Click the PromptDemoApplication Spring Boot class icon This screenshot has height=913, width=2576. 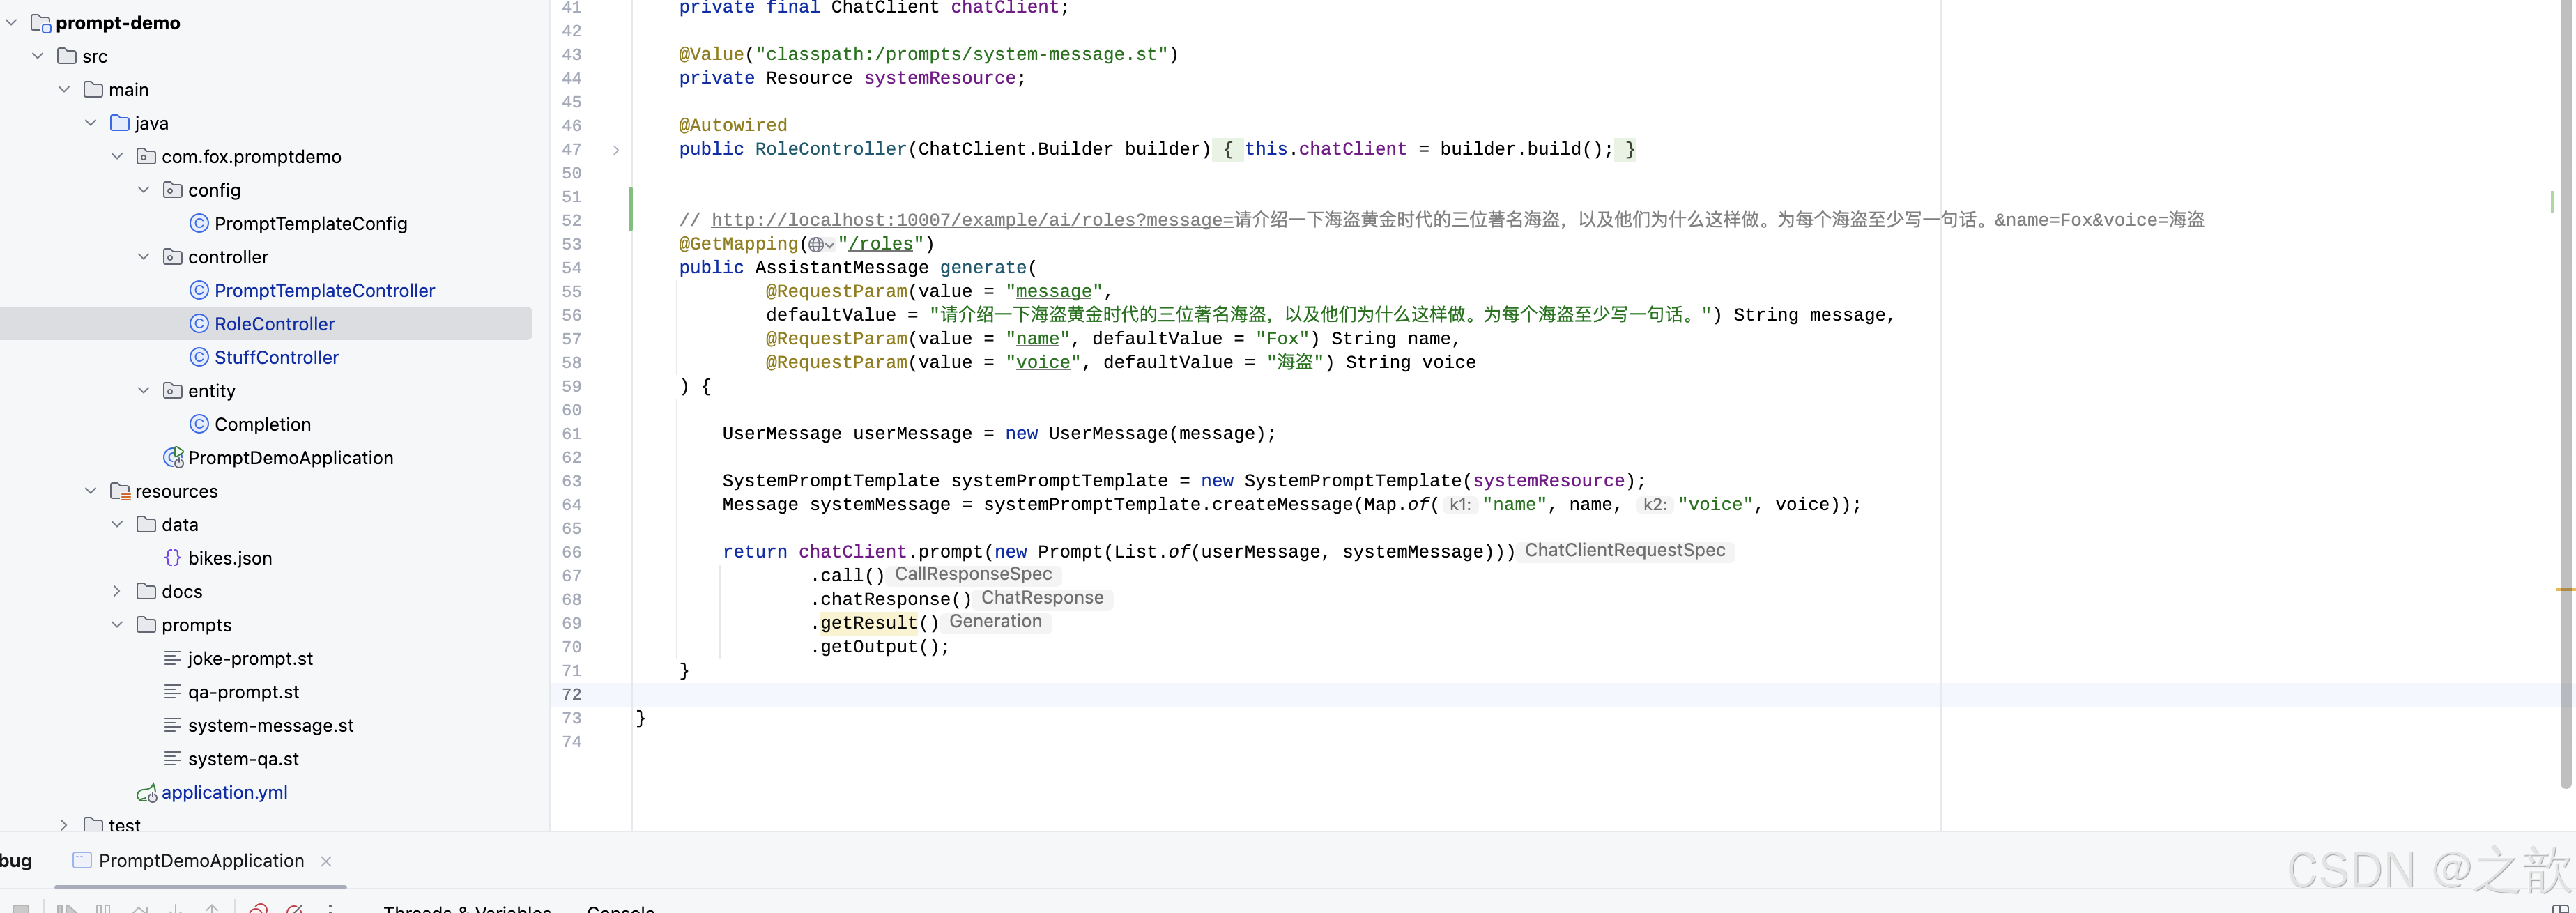173,458
